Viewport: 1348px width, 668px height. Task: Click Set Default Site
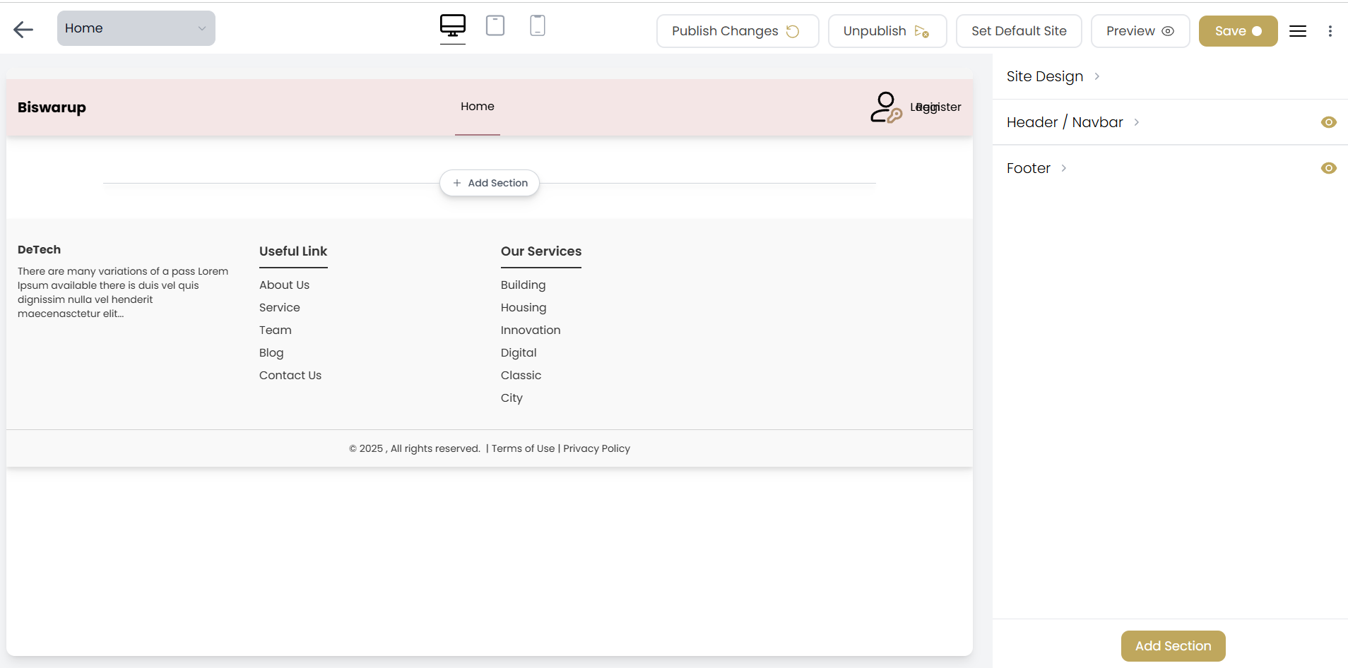click(1018, 31)
